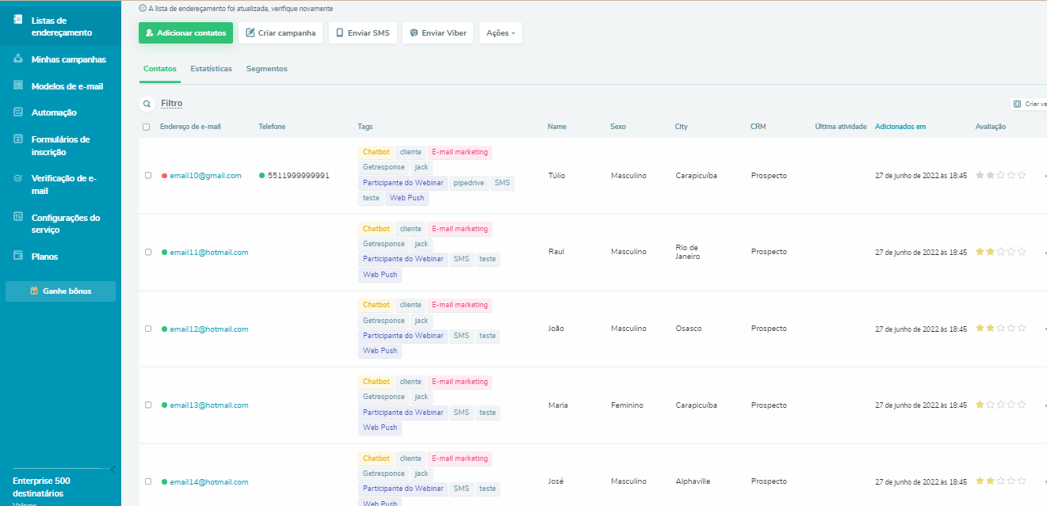The width and height of the screenshot is (1047, 506).
Task: Open Automação via its sidebar icon
Action: tap(17, 112)
